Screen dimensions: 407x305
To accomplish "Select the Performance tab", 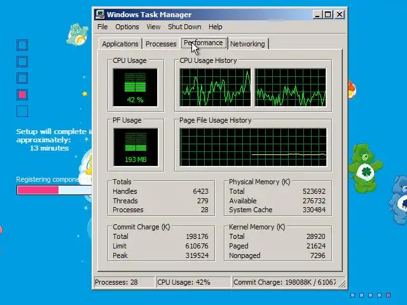I will [x=203, y=43].
